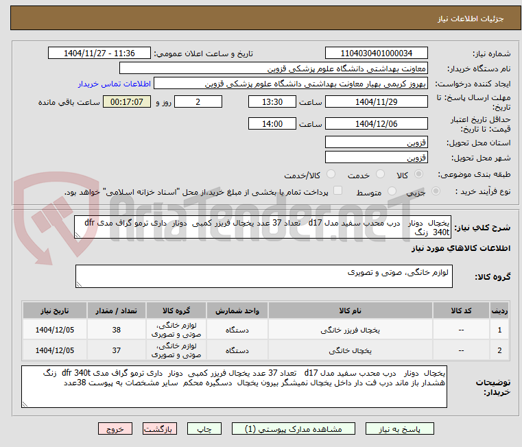Open 'مشاهده مدارک پیوستی (1)' attachments

tap(294, 428)
